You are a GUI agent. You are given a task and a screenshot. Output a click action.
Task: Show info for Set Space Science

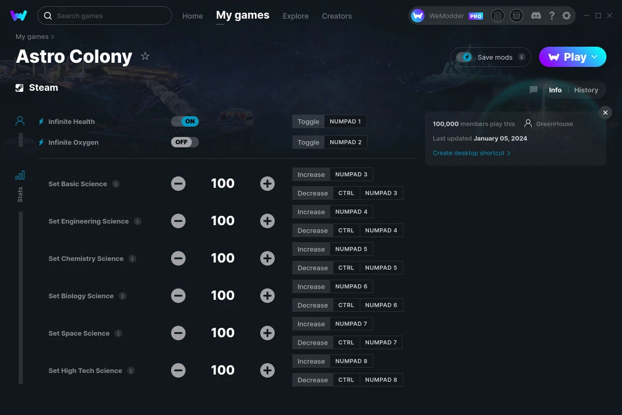point(119,333)
